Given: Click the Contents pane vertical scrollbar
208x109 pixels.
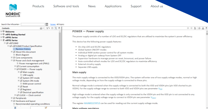Looking at the screenshot, I should pos(60,51).
